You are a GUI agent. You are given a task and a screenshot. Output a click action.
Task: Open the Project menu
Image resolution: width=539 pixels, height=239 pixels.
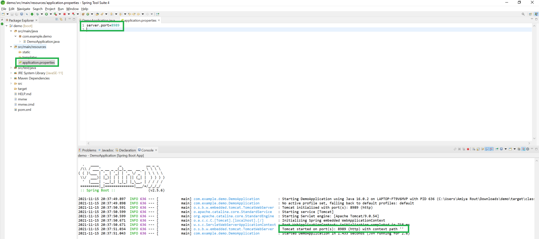click(x=50, y=9)
